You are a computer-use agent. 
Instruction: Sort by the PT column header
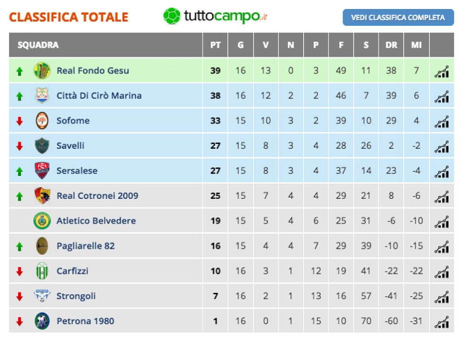click(215, 45)
